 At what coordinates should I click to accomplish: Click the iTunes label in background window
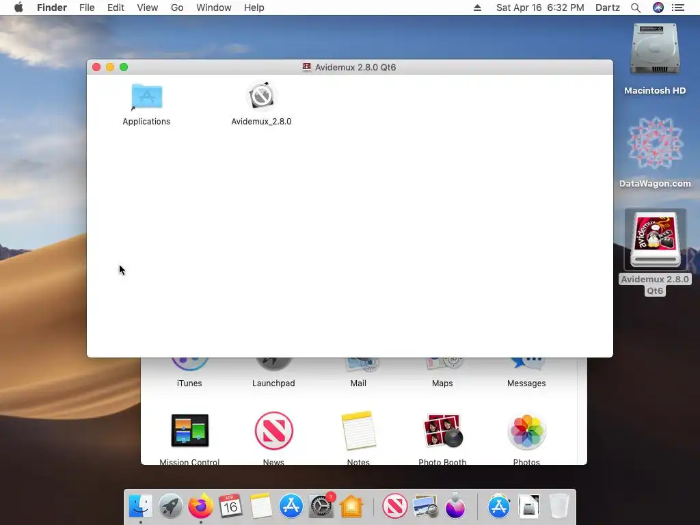[189, 383]
